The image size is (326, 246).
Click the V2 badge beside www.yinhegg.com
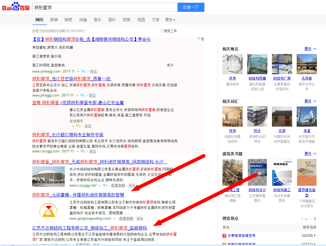[83, 72]
